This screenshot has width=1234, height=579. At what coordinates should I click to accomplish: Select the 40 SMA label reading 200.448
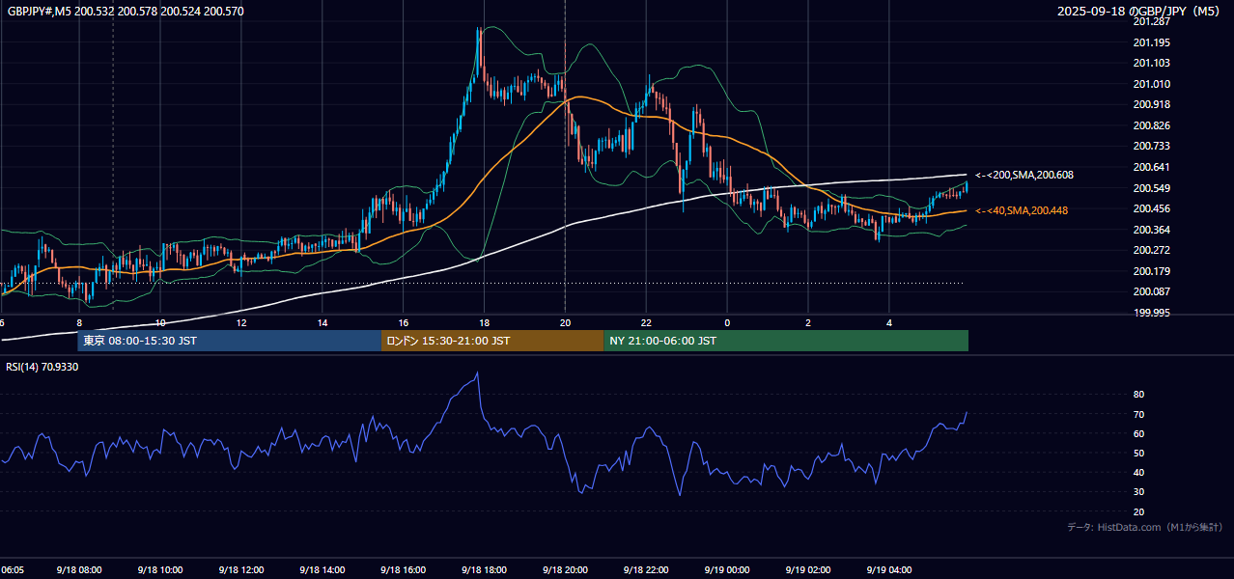tap(1022, 210)
